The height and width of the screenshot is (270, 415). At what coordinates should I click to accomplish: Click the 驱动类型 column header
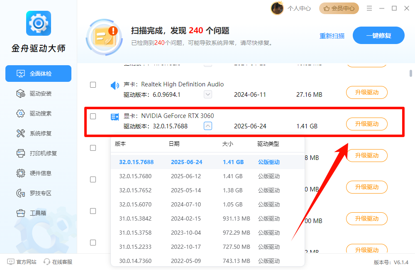[268, 144]
